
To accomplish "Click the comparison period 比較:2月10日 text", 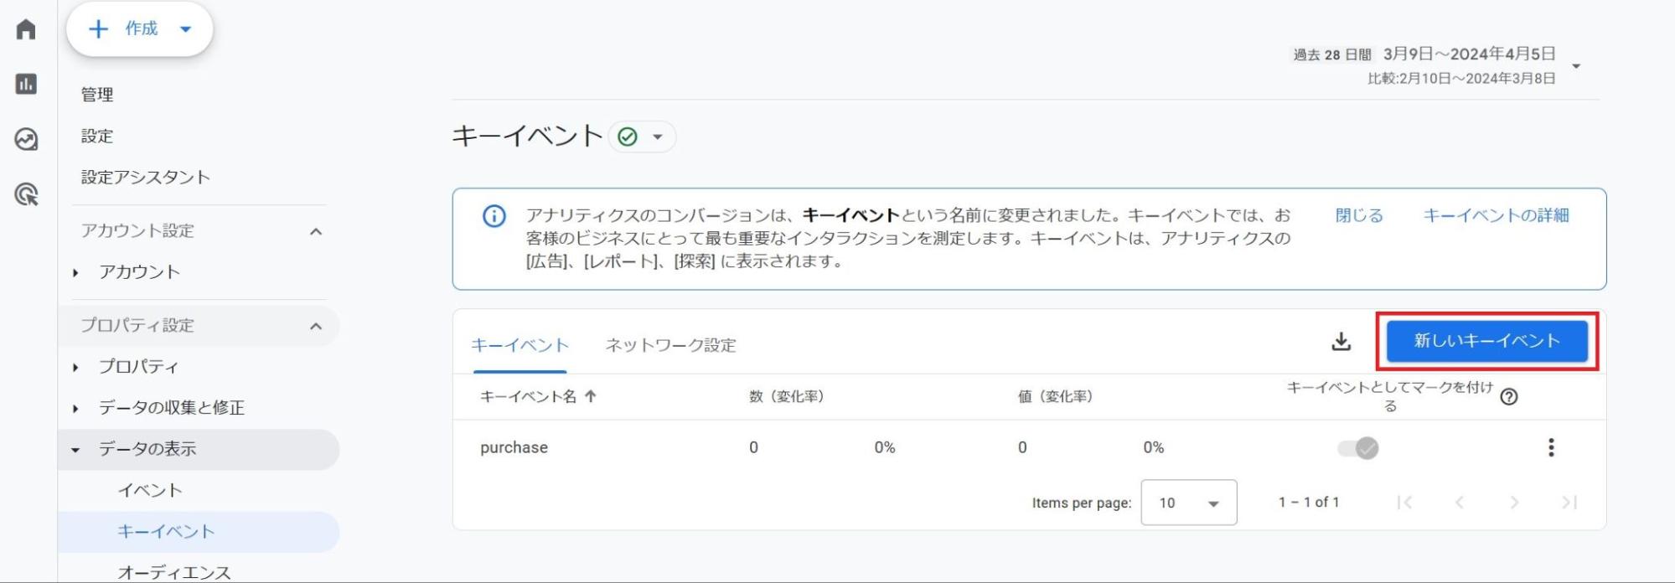I will (1461, 78).
